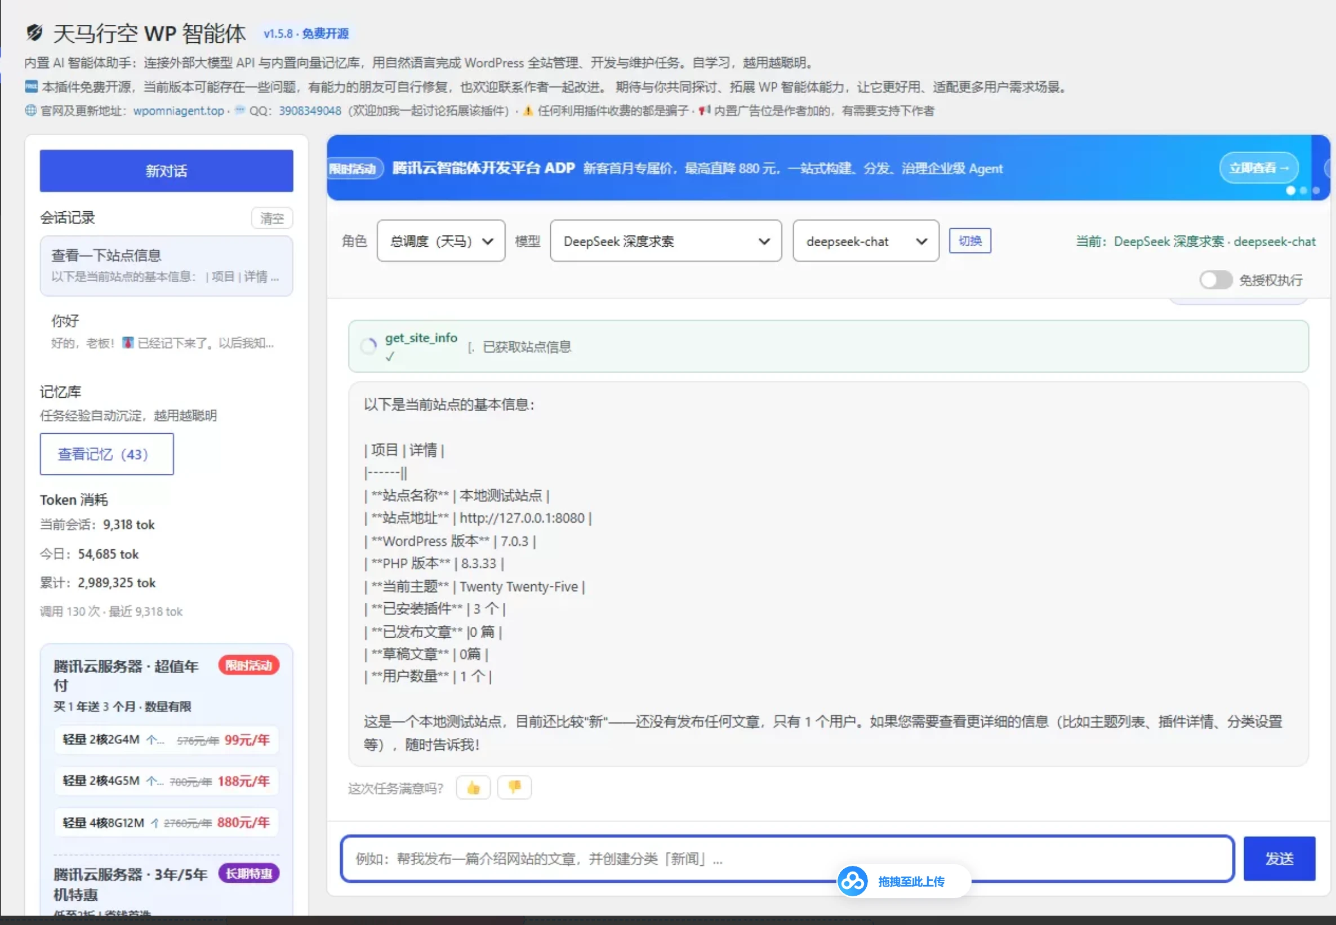This screenshot has width=1336, height=925.
Task: Click the plugin logo icon beside the title
Action: pos(35,33)
